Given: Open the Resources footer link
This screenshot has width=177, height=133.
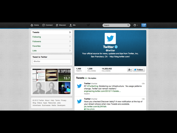Looking at the screenshot, I should [52, 103].
